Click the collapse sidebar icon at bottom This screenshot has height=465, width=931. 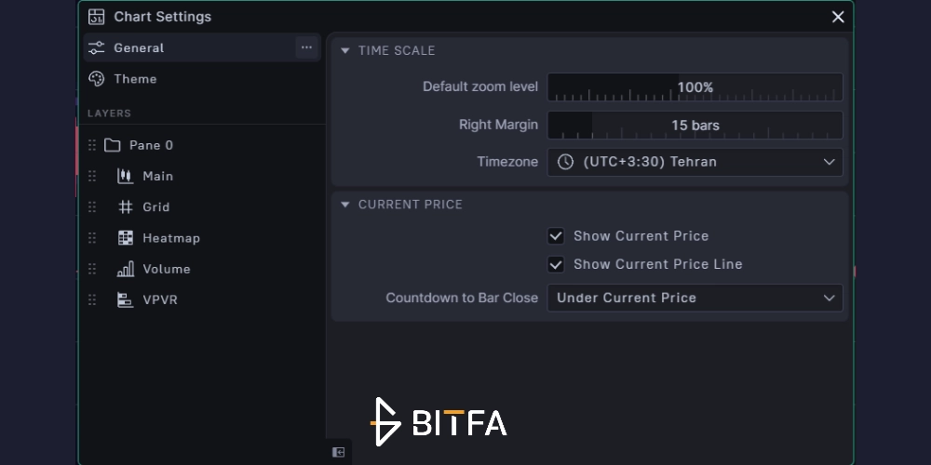pos(339,453)
